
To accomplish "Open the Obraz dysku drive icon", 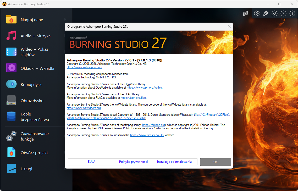I will [x=11, y=100].
